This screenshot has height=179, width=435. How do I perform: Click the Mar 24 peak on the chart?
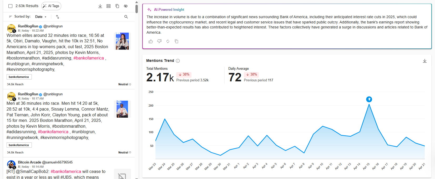(165, 119)
